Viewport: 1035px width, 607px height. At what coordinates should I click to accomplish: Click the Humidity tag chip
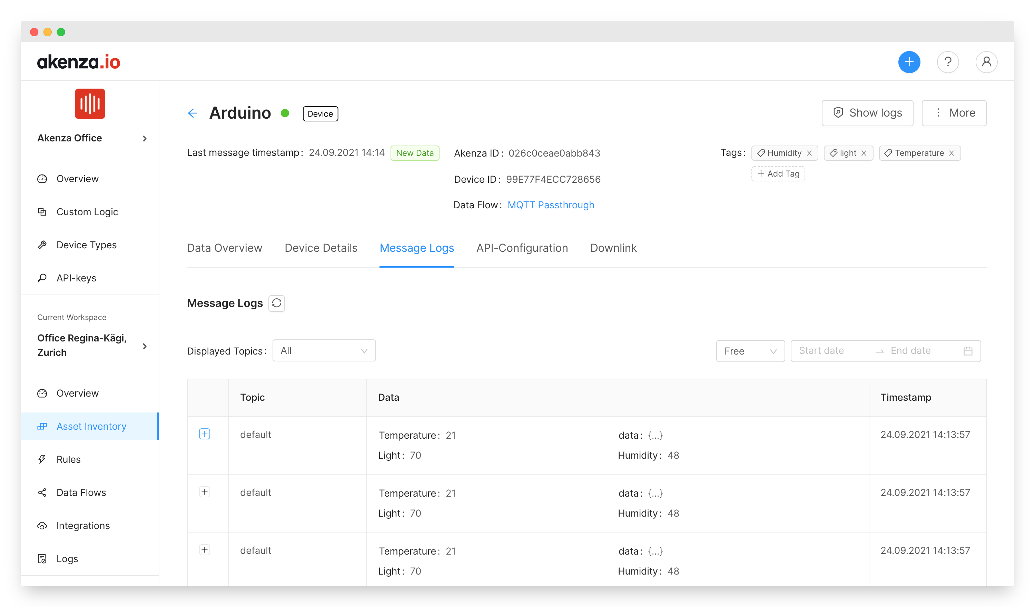pyautogui.click(x=785, y=153)
